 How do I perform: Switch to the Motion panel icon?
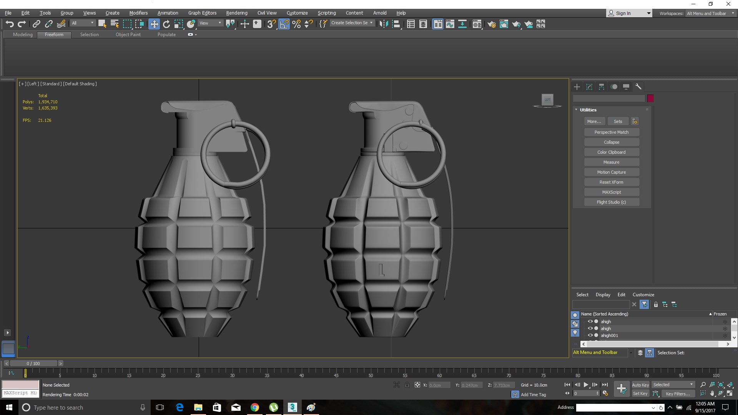[614, 87]
